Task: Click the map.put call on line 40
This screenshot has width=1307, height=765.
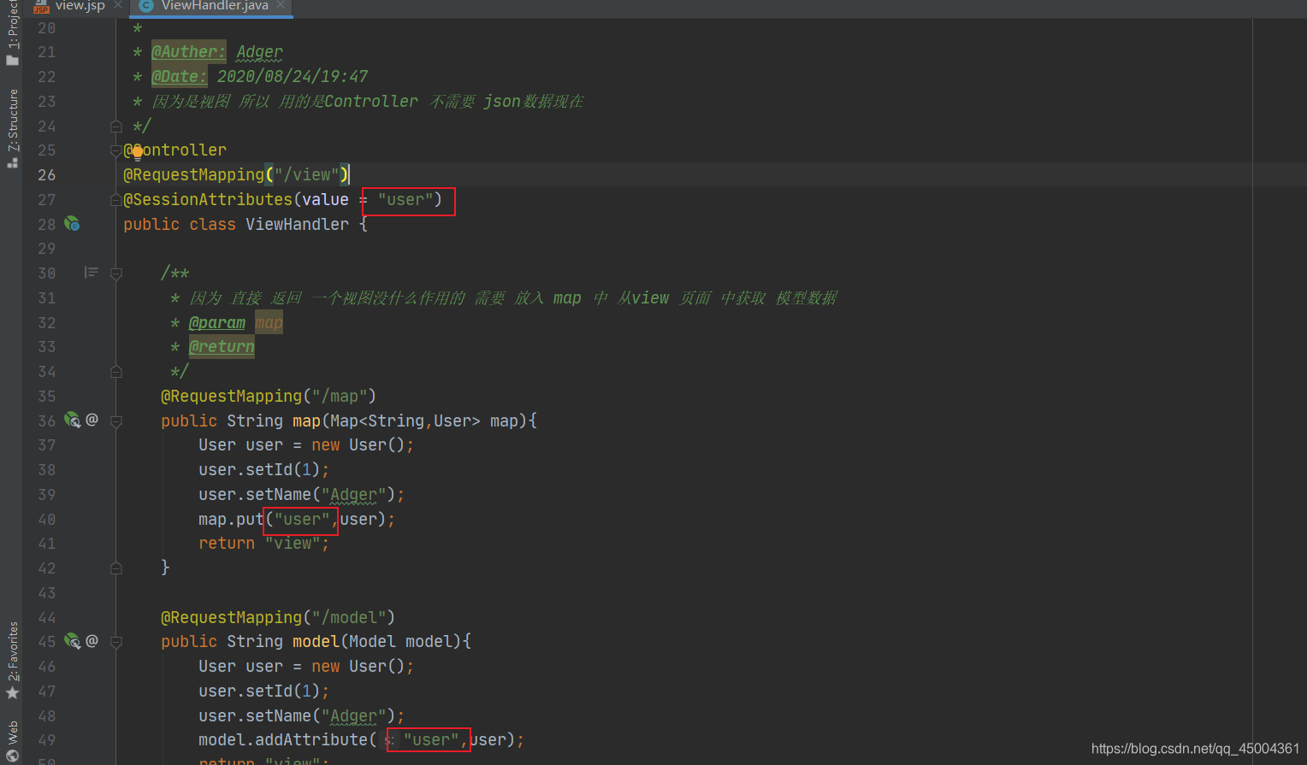Action: point(297,520)
